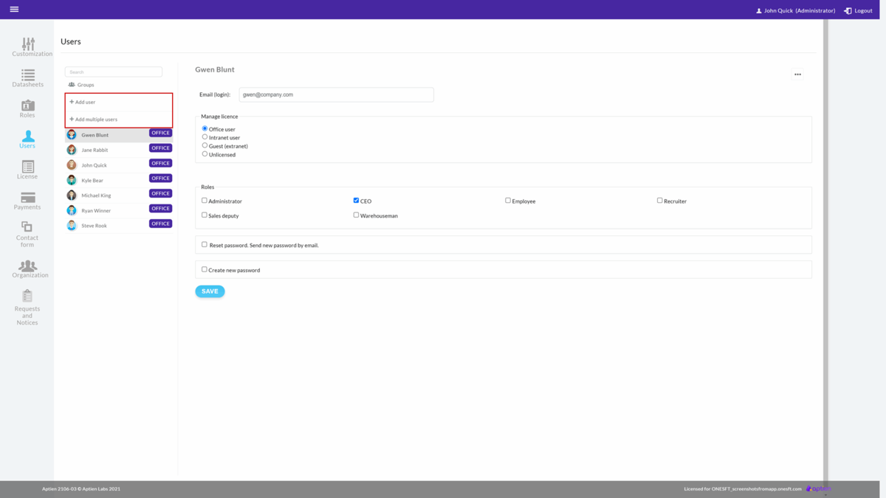Click the Add user link
This screenshot has width=886, height=498.
[83, 102]
